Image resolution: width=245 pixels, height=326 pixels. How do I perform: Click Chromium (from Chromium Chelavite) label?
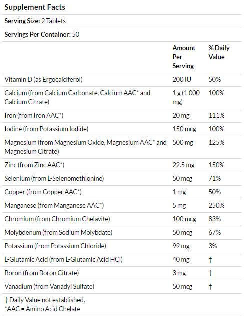(57, 219)
